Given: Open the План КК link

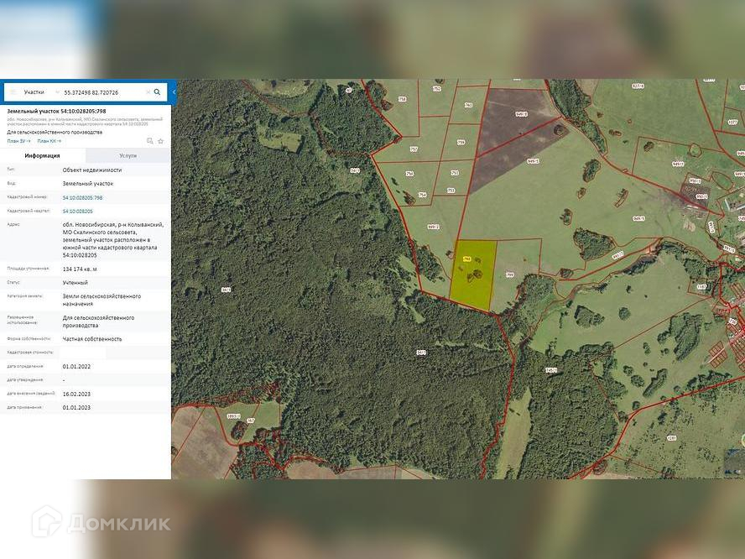Looking at the screenshot, I should coord(49,141).
